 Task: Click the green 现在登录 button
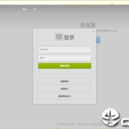[x=64, y=66]
